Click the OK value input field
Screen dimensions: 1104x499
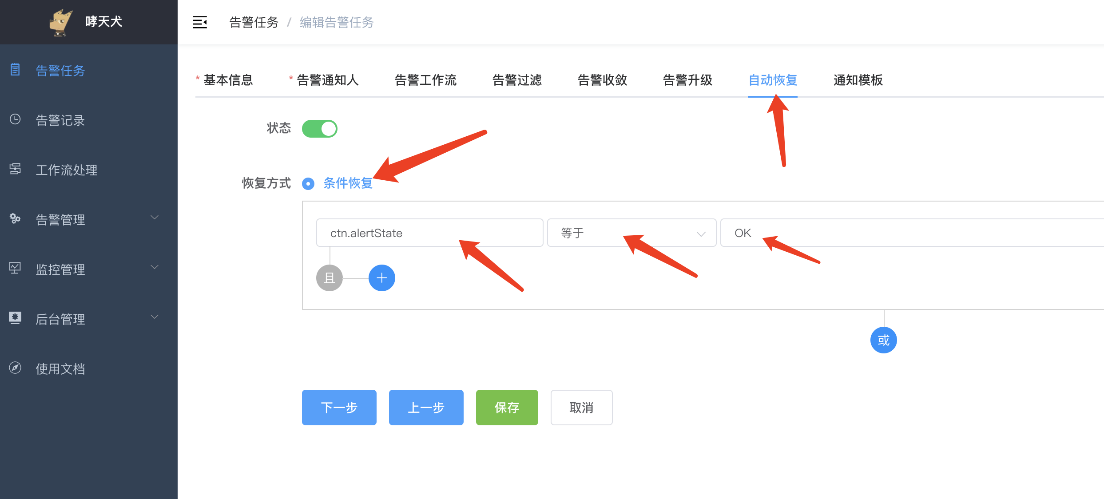(x=912, y=233)
